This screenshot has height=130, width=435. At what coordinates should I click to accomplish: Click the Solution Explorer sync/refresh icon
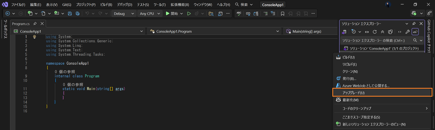[374, 32]
